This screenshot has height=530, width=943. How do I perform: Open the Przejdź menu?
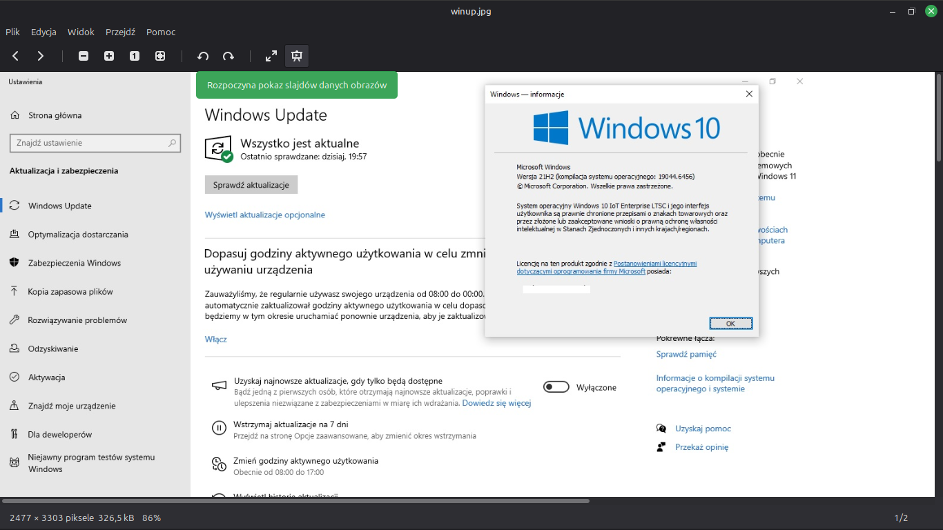pos(120,32)
